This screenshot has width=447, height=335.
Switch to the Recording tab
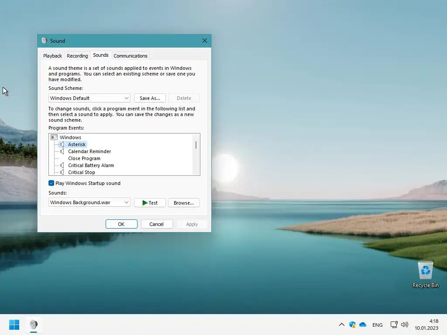pyautogui.click(x=77, y=56)
